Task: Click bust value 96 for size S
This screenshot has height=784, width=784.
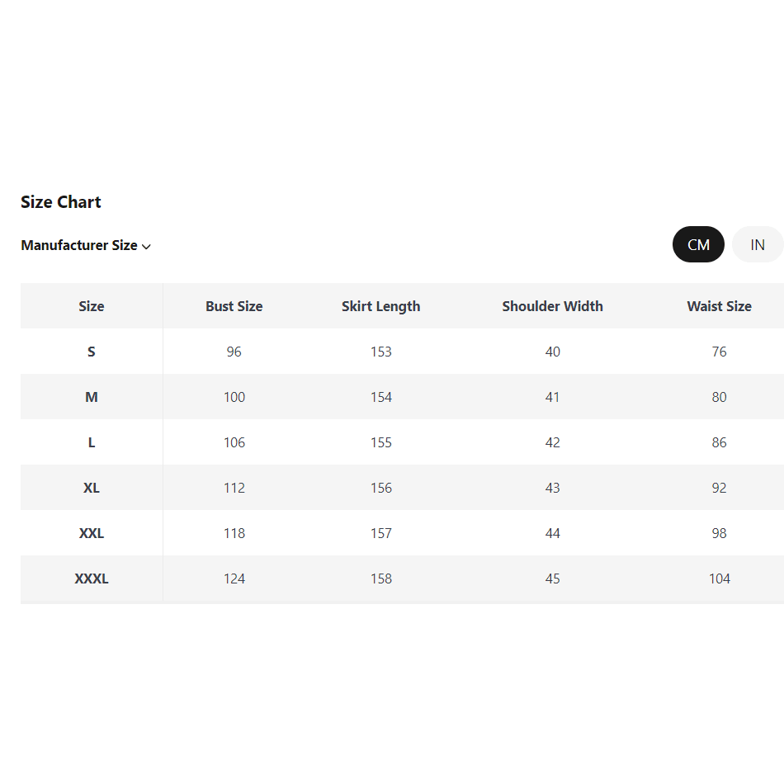Action: point(234,352)
